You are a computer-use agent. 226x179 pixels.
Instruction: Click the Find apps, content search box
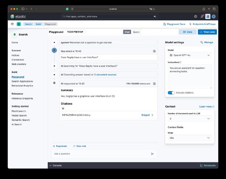(110, 16)
